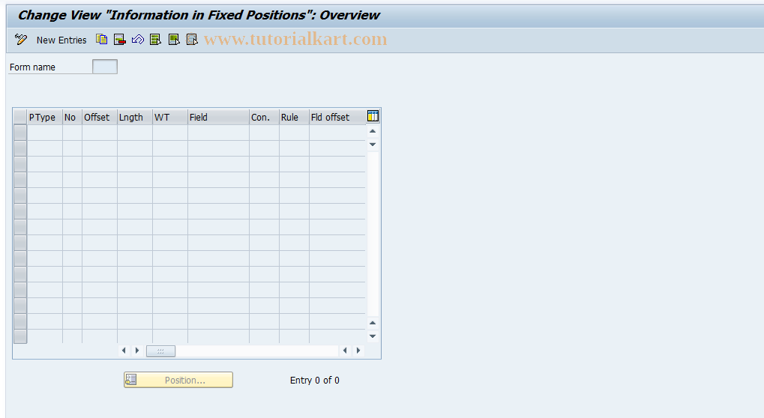The height and width of the screenshot is (418, 764).
Task: Open New Entries
Action: click(61, 40)
